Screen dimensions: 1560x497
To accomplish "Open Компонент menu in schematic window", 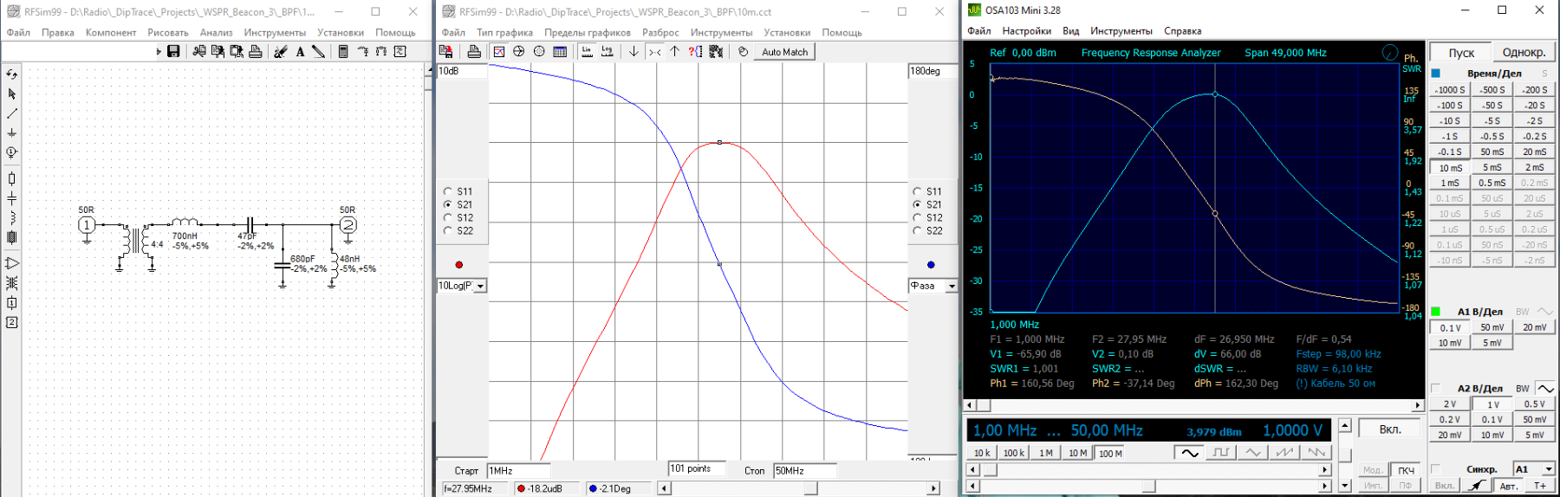I will point(111,33).
